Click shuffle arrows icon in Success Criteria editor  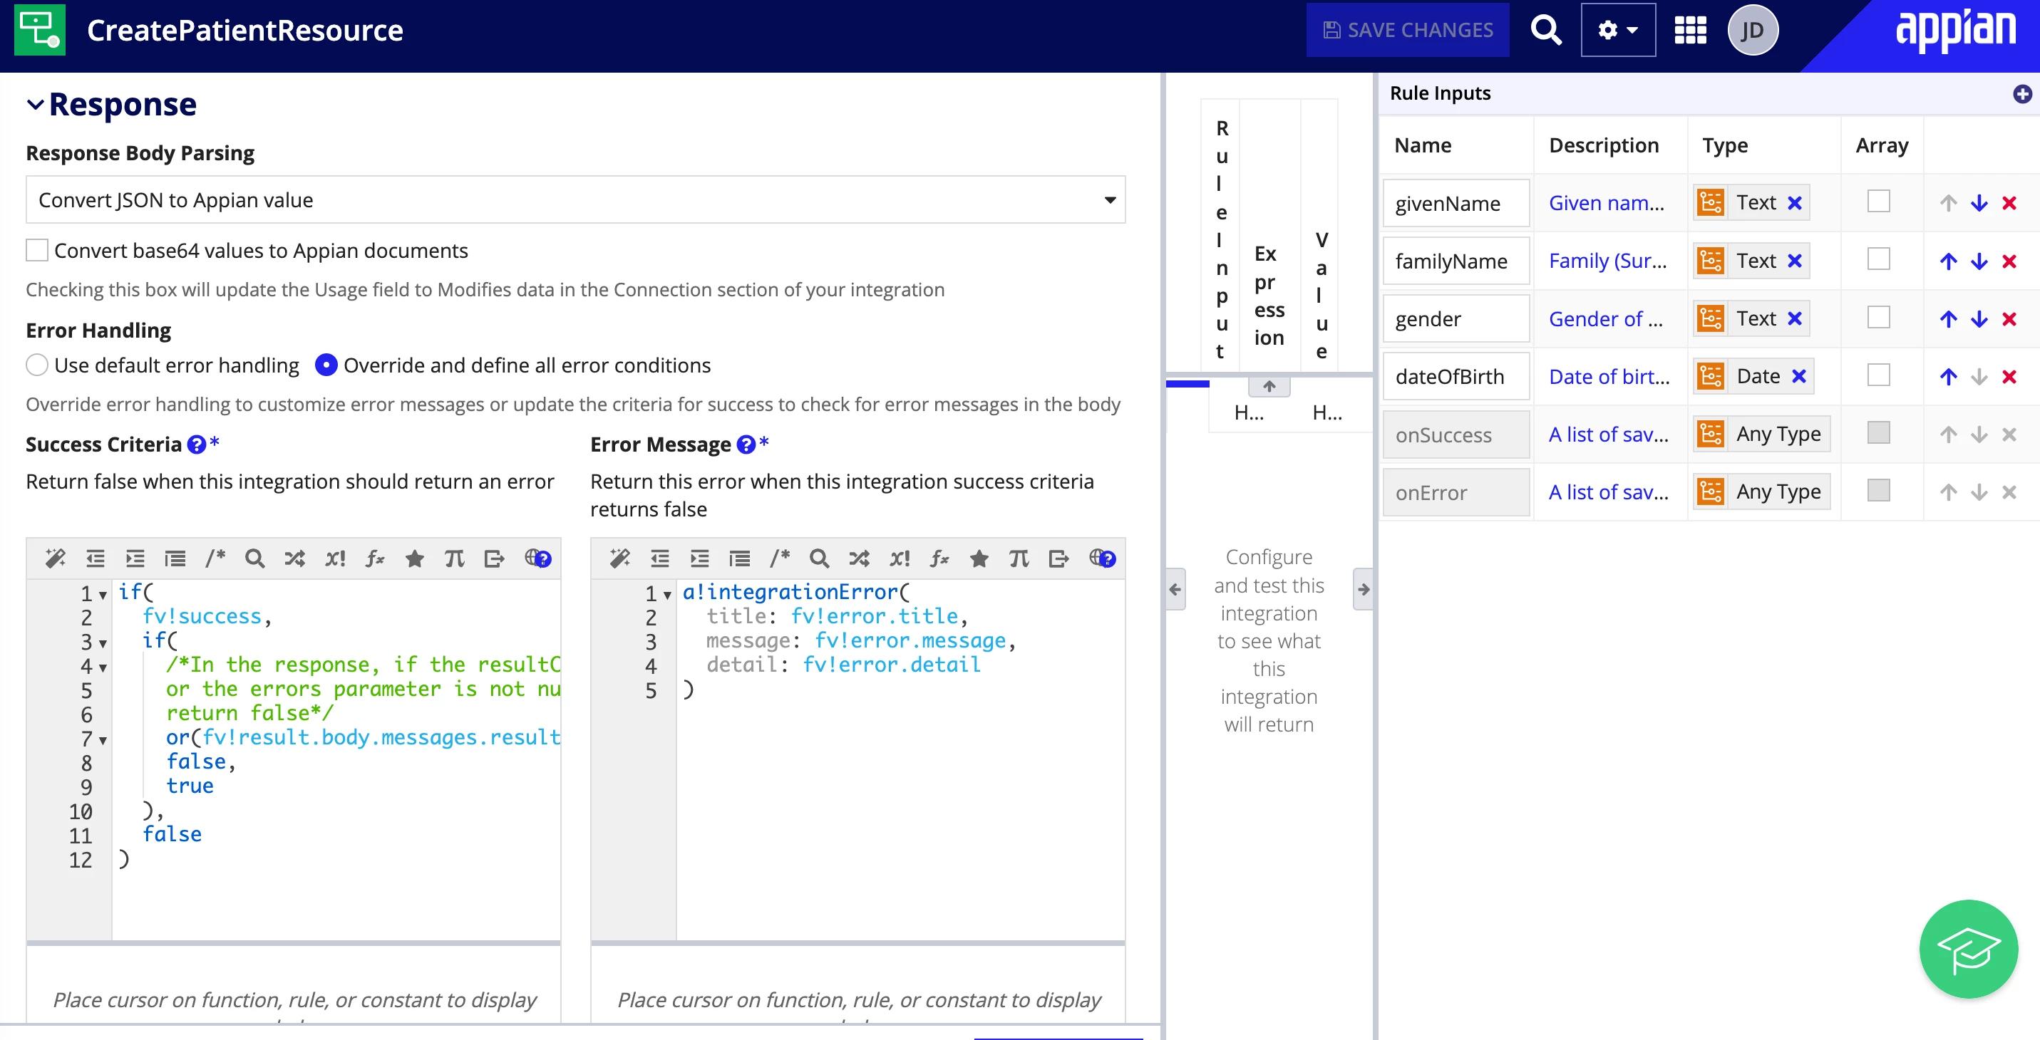coord(294,558)
